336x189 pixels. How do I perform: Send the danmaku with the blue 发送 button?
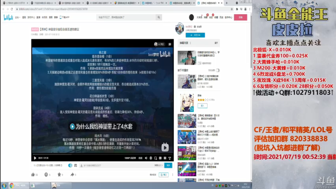[168, 165]
